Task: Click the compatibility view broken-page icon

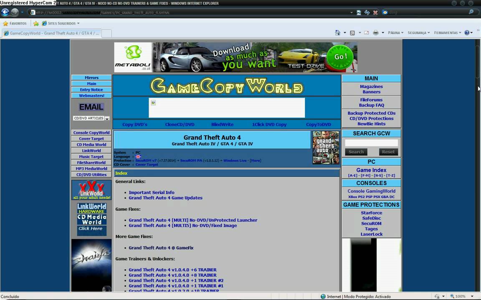Action: pos(359,12)
